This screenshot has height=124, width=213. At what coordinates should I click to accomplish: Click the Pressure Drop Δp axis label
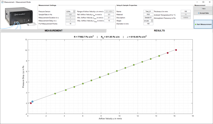pyautogui.click(x=23, y=77)
